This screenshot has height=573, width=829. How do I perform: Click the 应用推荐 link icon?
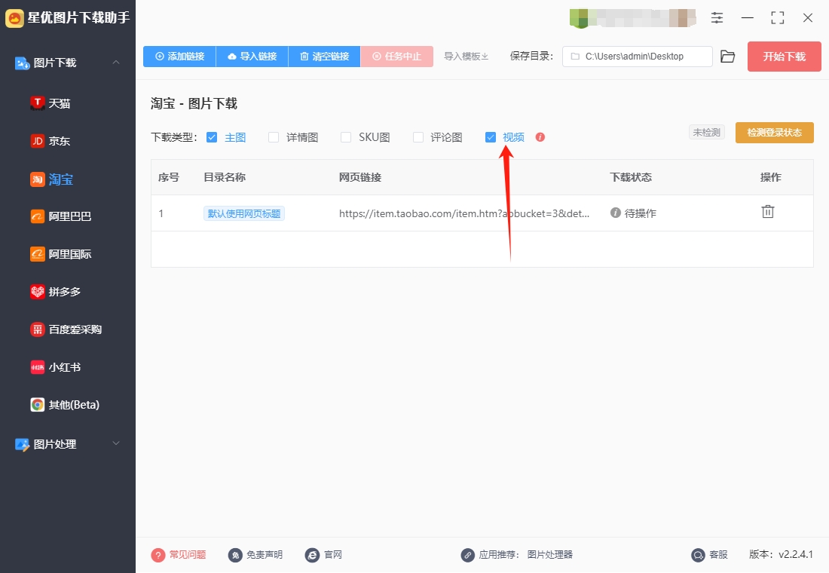[x=467, y=555]
